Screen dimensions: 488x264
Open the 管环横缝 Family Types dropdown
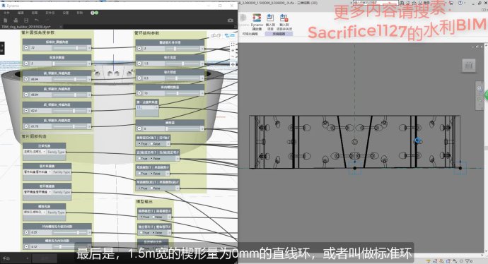pos(37,192)
